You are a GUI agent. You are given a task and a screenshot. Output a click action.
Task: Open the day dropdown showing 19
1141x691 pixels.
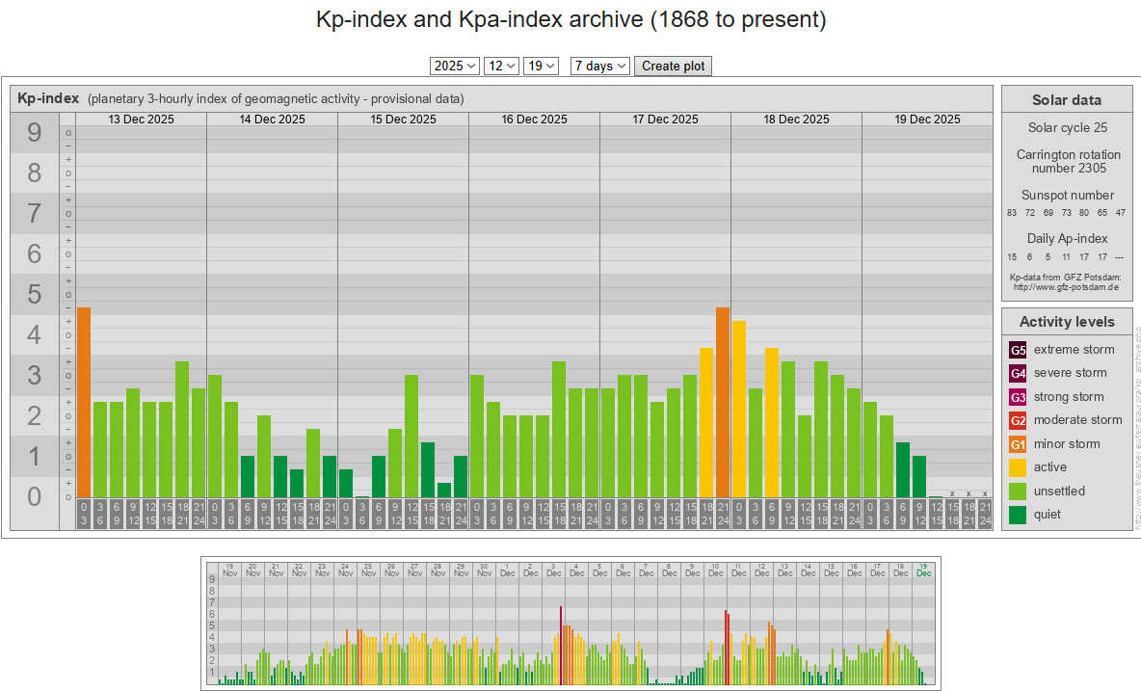click(541, 66)
